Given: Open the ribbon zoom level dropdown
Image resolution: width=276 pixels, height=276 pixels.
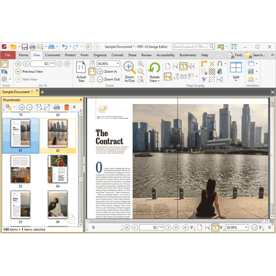Looking at the screenshot, I should (x=118, y=64).
